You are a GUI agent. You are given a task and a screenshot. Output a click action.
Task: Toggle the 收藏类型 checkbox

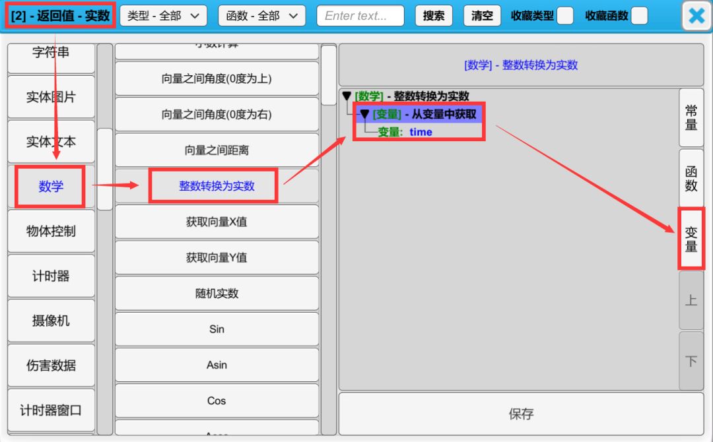click(565, 16)
